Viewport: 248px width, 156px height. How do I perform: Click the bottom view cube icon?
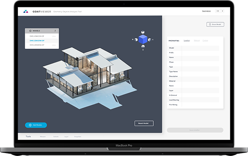[x=143, y=46]
